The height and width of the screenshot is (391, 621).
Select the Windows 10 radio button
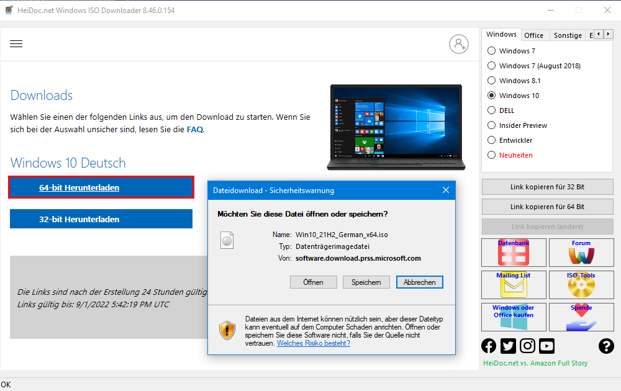pyautogui.click(x=491, y=96)
